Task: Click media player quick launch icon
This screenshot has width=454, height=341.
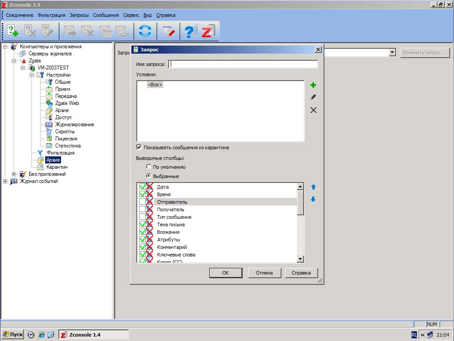Action: [x=31, y=335]
